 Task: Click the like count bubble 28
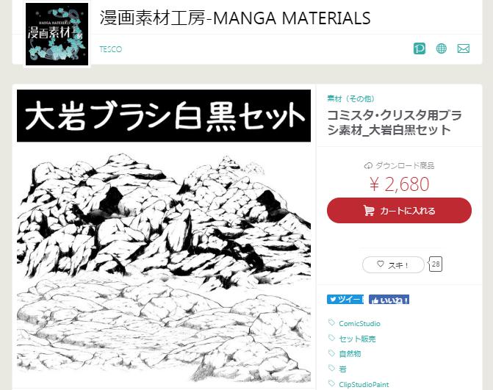click(436, 264)
